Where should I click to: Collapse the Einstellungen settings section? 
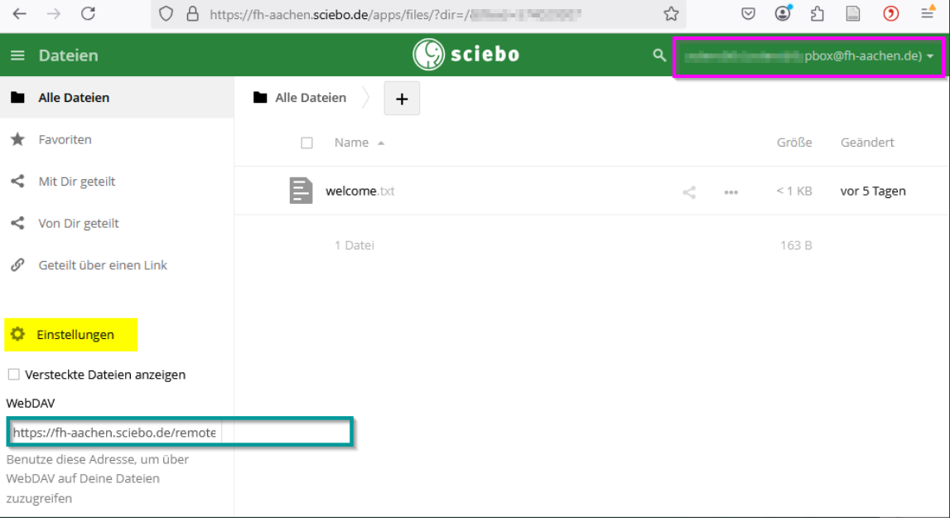[71, 335]
